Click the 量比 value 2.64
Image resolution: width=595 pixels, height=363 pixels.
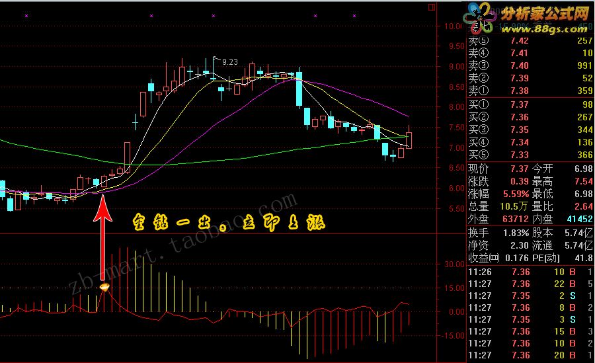584,206
